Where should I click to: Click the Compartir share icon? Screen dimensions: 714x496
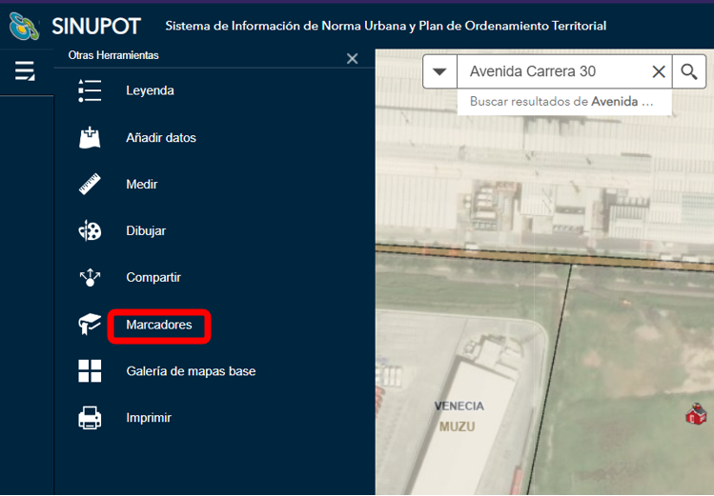[x=90, y=277]
